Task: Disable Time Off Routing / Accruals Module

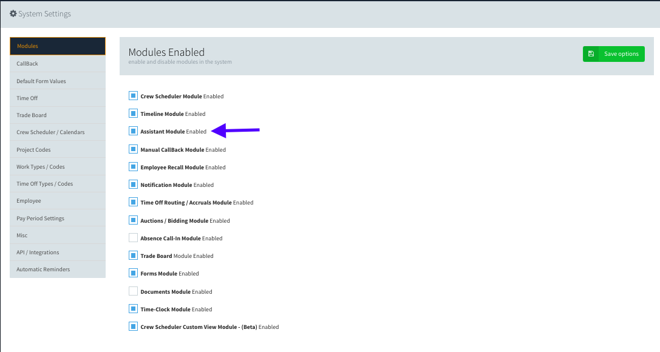Action: pos(133,202)
